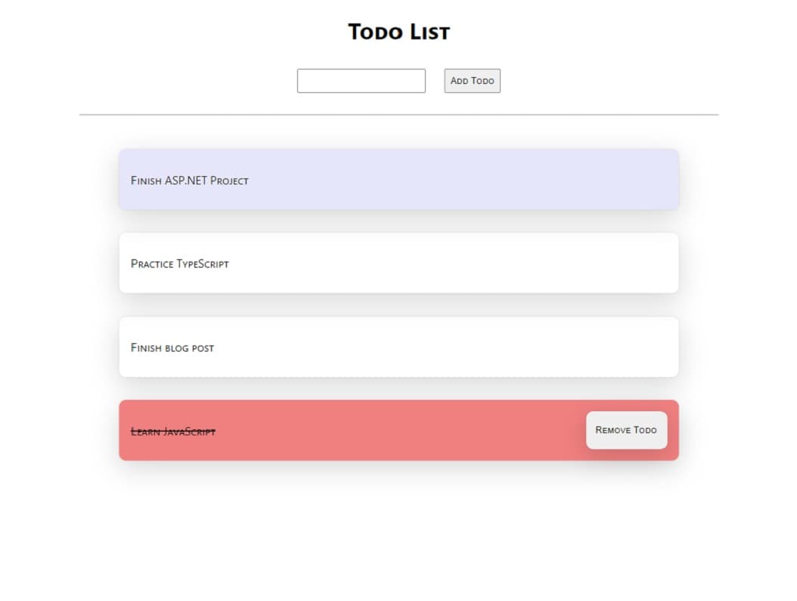Viewport: 797px width, 601px height.
Task: Select the first todo in the list
Action: click(398, 179)
